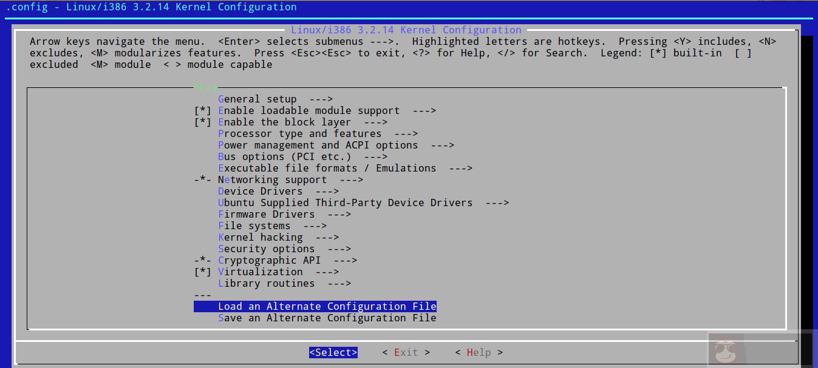This screenshot has width=818, height=368.
Task: Click the Cryptographic API built-in marker
Action: (202, 261)
